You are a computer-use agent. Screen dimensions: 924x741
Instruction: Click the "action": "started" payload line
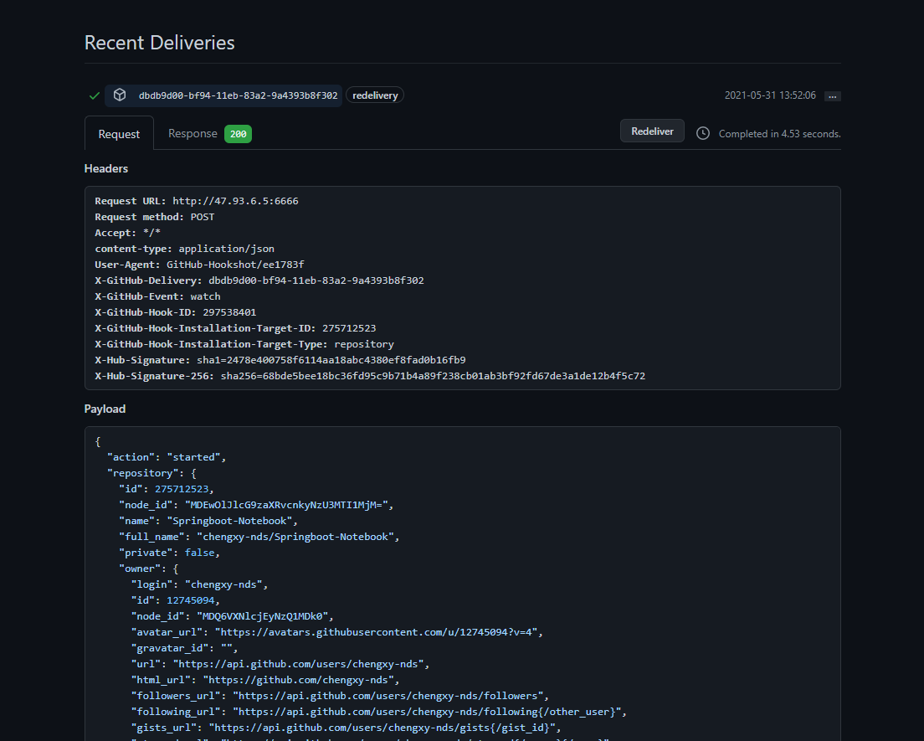(x=167, y=457)
